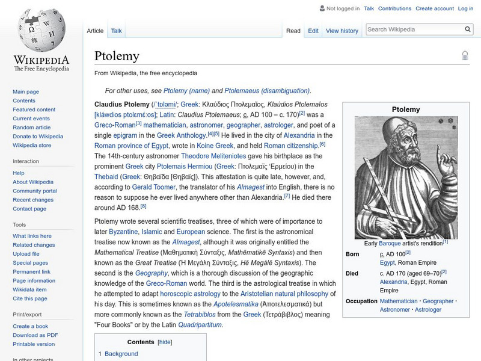This screenshot has width=481, height=361.
Task: Open the Edit tab
Action: click(313, 31)
